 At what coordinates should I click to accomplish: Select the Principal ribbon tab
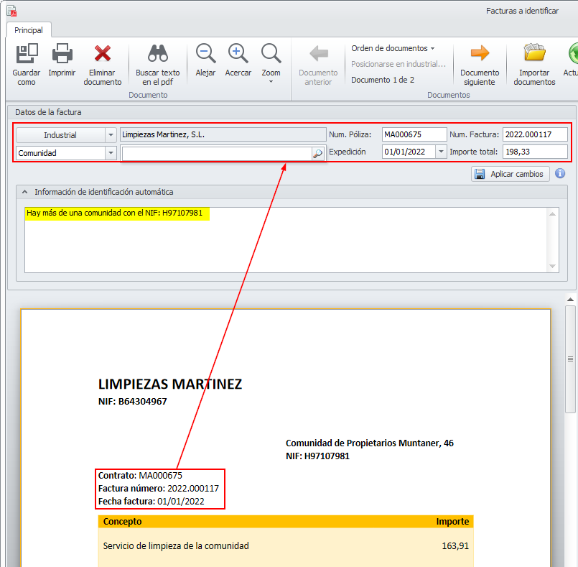(x=29, y=30)
